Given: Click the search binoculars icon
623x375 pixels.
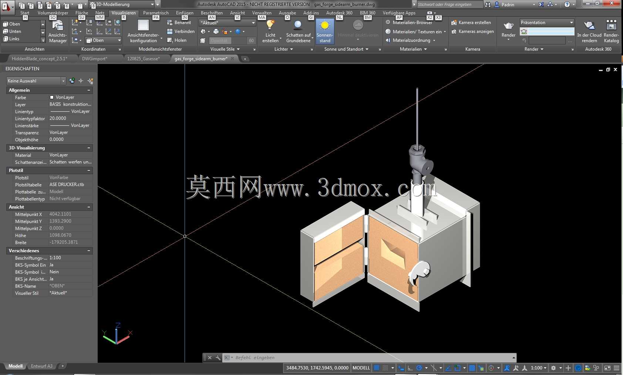Looking at the screenshot, I should click(488, 4).
